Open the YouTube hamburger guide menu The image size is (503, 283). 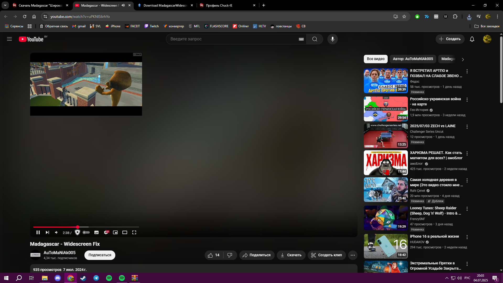9,39
